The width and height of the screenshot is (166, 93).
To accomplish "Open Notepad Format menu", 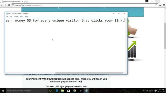I will pos(16,17).
